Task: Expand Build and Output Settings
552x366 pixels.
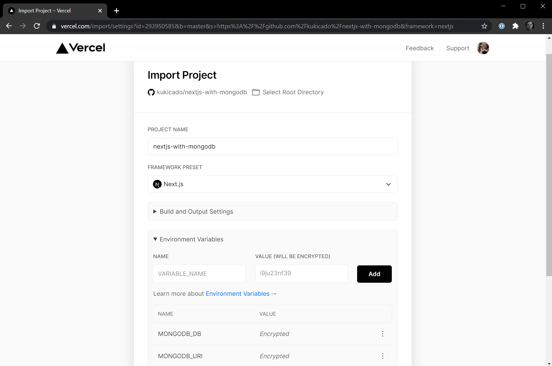Action: pos(272,212)
